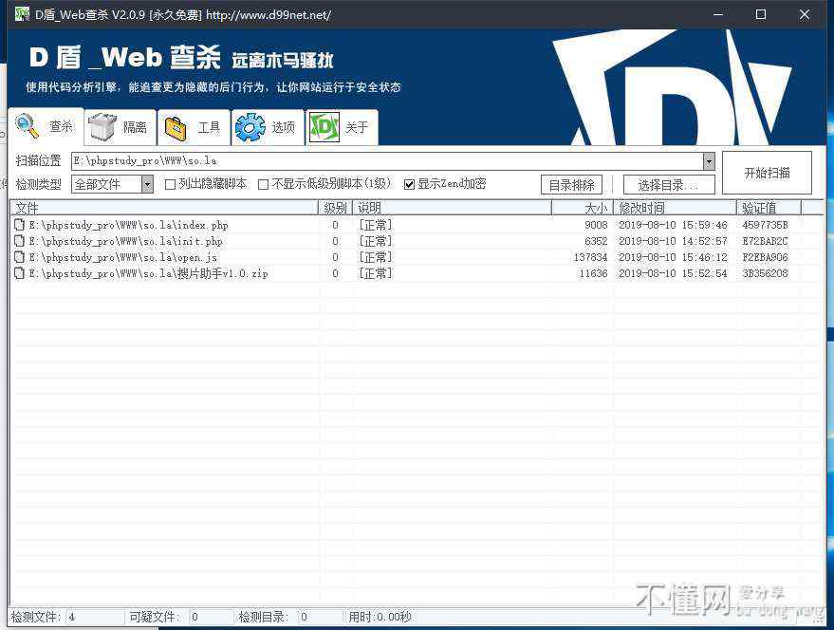Go to the 选项 options tab
The height and width of the screenshot is (630, 834).
[x=269, y=127]
